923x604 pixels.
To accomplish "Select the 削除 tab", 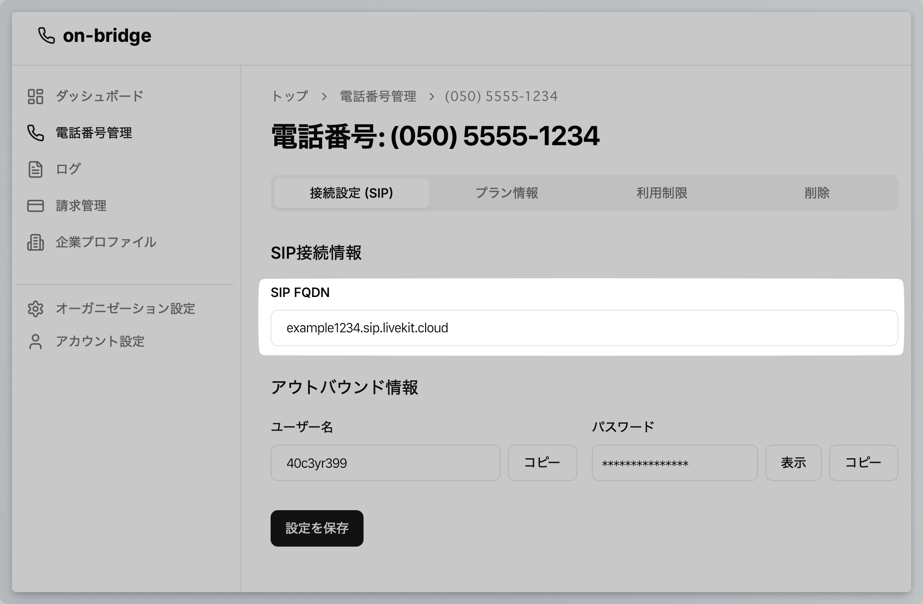I will (817, 193).
